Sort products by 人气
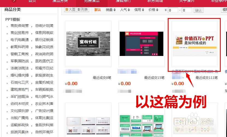The width and height of the screenshot is (227, 137). coord(125,10)
